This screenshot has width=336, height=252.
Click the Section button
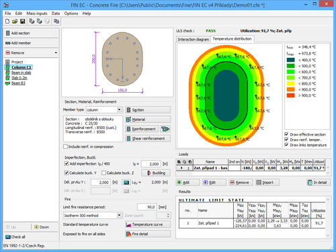pyautogui.click(x=148, y=110)
